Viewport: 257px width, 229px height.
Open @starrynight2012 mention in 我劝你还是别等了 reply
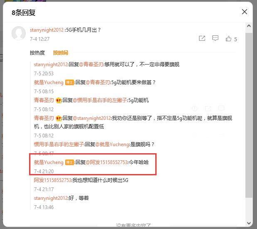coord(92,118)
